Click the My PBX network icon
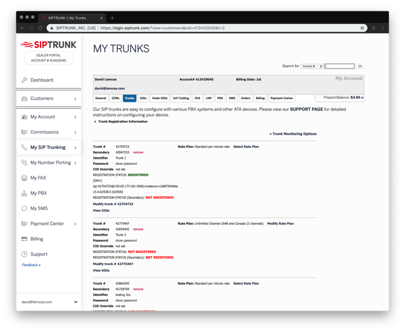The height and width of the screenshot is (332, 405). (x=24, y=193)
